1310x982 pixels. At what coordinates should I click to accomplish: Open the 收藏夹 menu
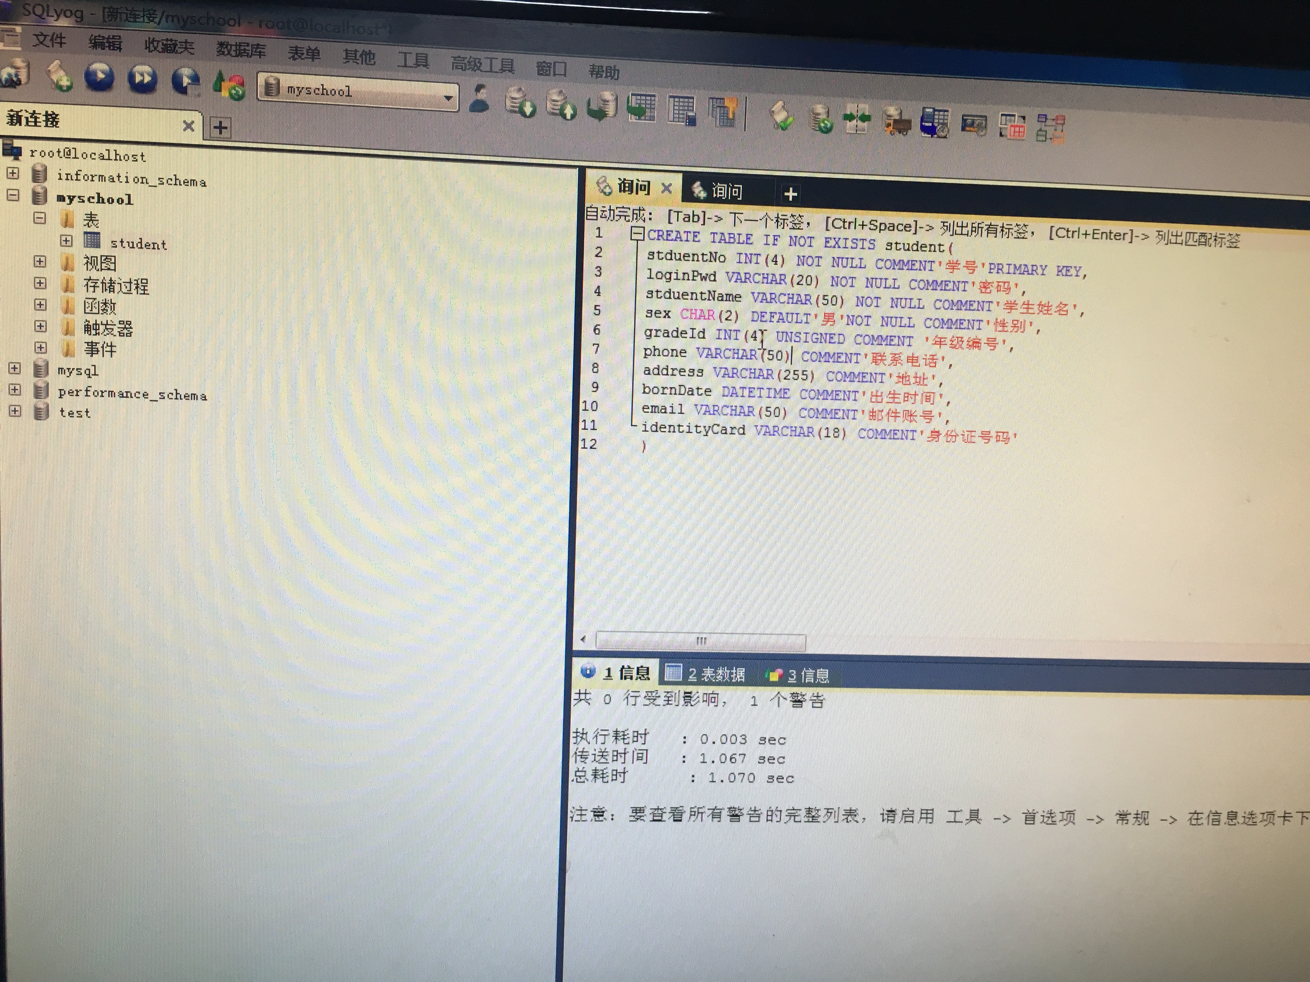[169, 46]
